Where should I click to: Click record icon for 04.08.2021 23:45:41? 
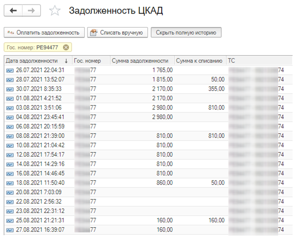point(10,117)
